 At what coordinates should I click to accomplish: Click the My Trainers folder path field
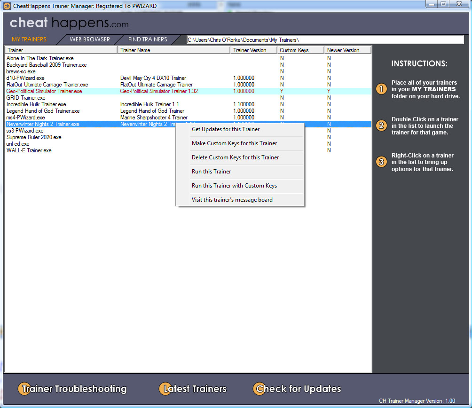coord(325,39)
